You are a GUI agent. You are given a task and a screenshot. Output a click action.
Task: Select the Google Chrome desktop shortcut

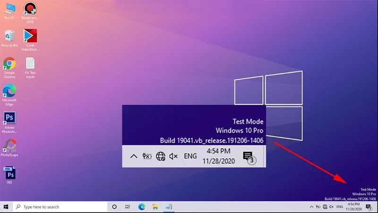click(x=9, y=68)
